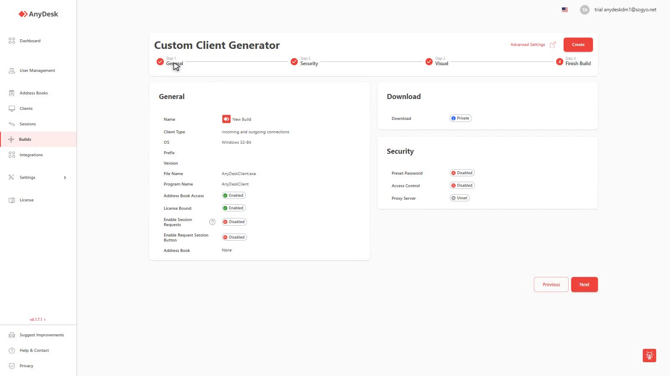Screen dimensions: 670x376
Task: Open the Integrations page
Action: [x=31, y=155]
